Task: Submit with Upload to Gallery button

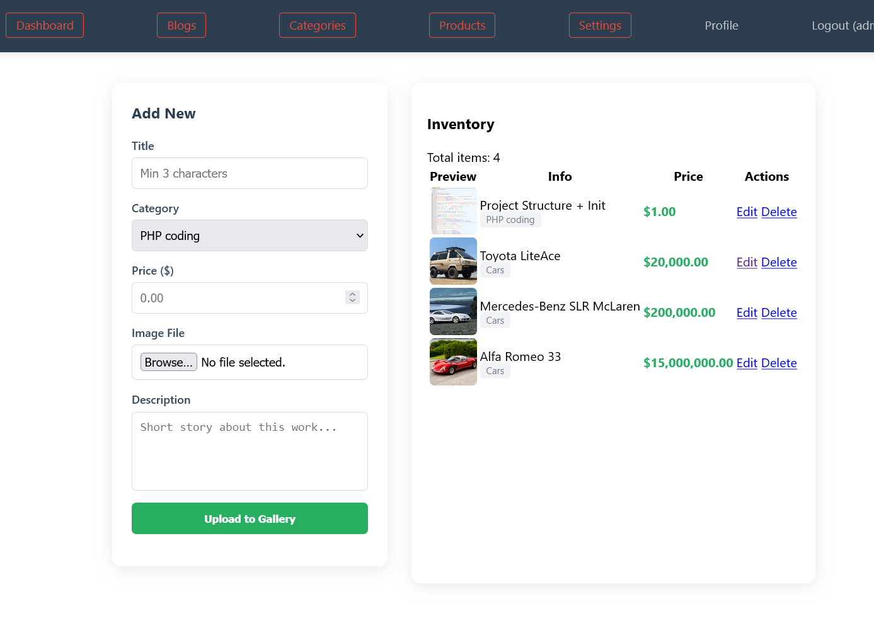Action: point(250,518)
